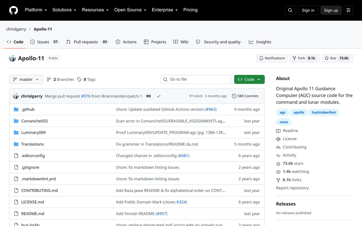Click the 73.6k stars link
362x226 pixels.
290,163
